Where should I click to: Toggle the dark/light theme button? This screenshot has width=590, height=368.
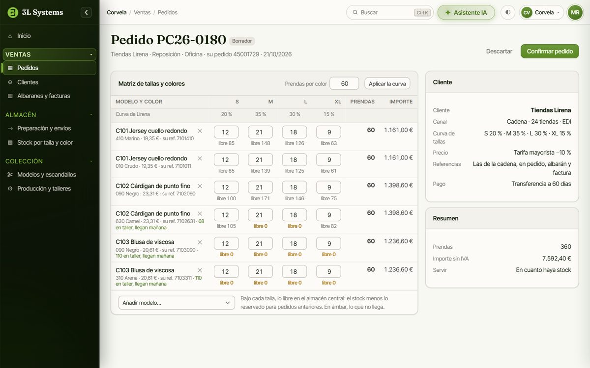click(x=508, y=12)
